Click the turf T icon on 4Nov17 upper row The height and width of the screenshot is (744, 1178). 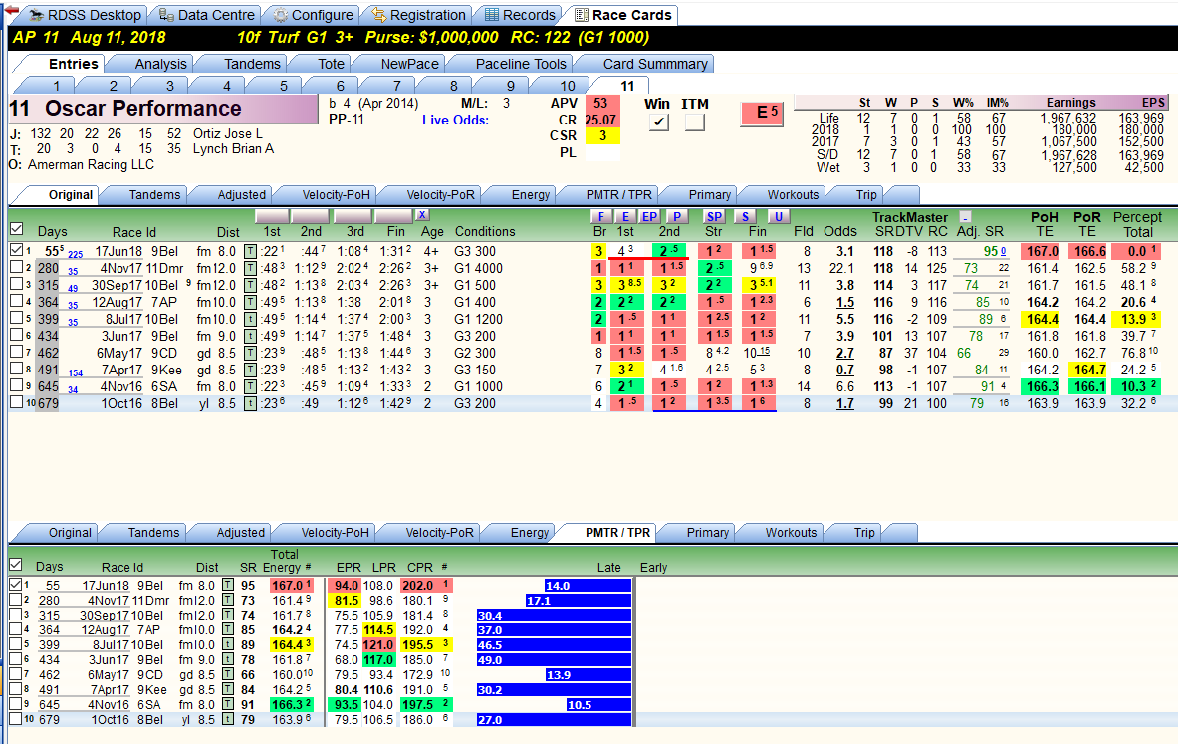250,268
